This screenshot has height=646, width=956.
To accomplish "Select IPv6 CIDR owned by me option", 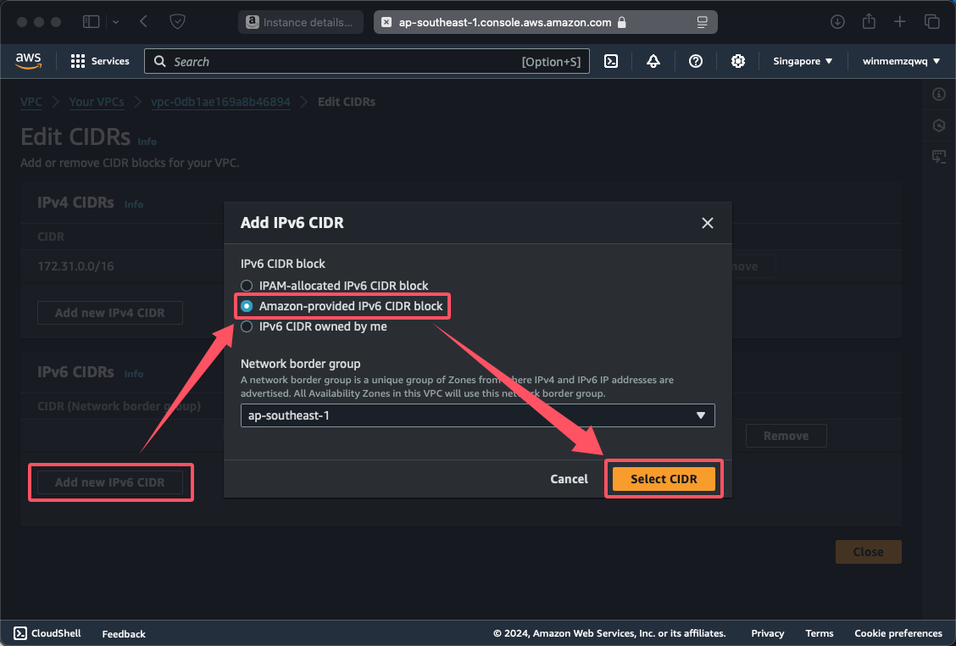I will tap(247, 327).
